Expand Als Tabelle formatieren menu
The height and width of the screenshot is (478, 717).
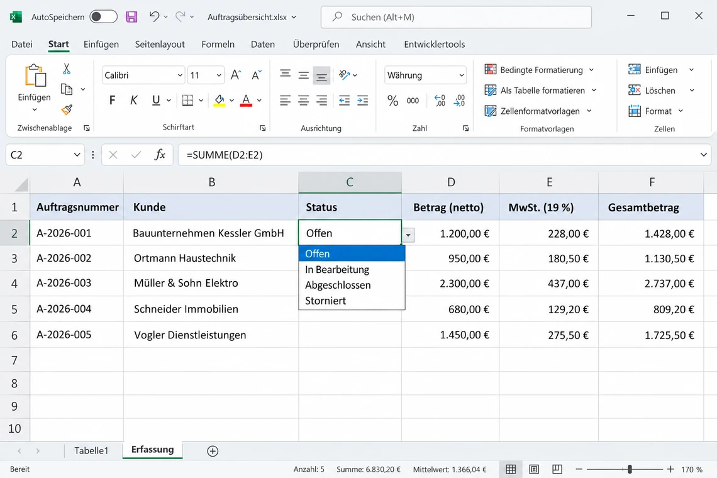click(594, 91)
